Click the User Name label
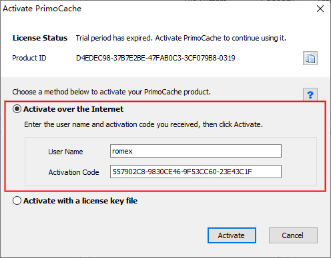Viewport: 331px width, 258px height. pos(65,152)
